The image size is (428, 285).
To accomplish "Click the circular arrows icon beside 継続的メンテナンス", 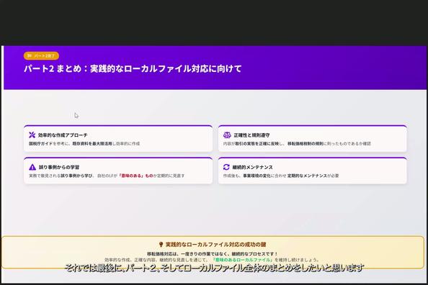I will [x=226, y=167].
